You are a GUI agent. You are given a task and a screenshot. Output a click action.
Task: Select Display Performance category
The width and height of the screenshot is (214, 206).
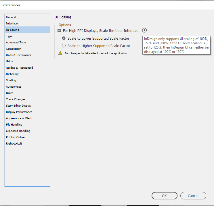pos(27,112)
